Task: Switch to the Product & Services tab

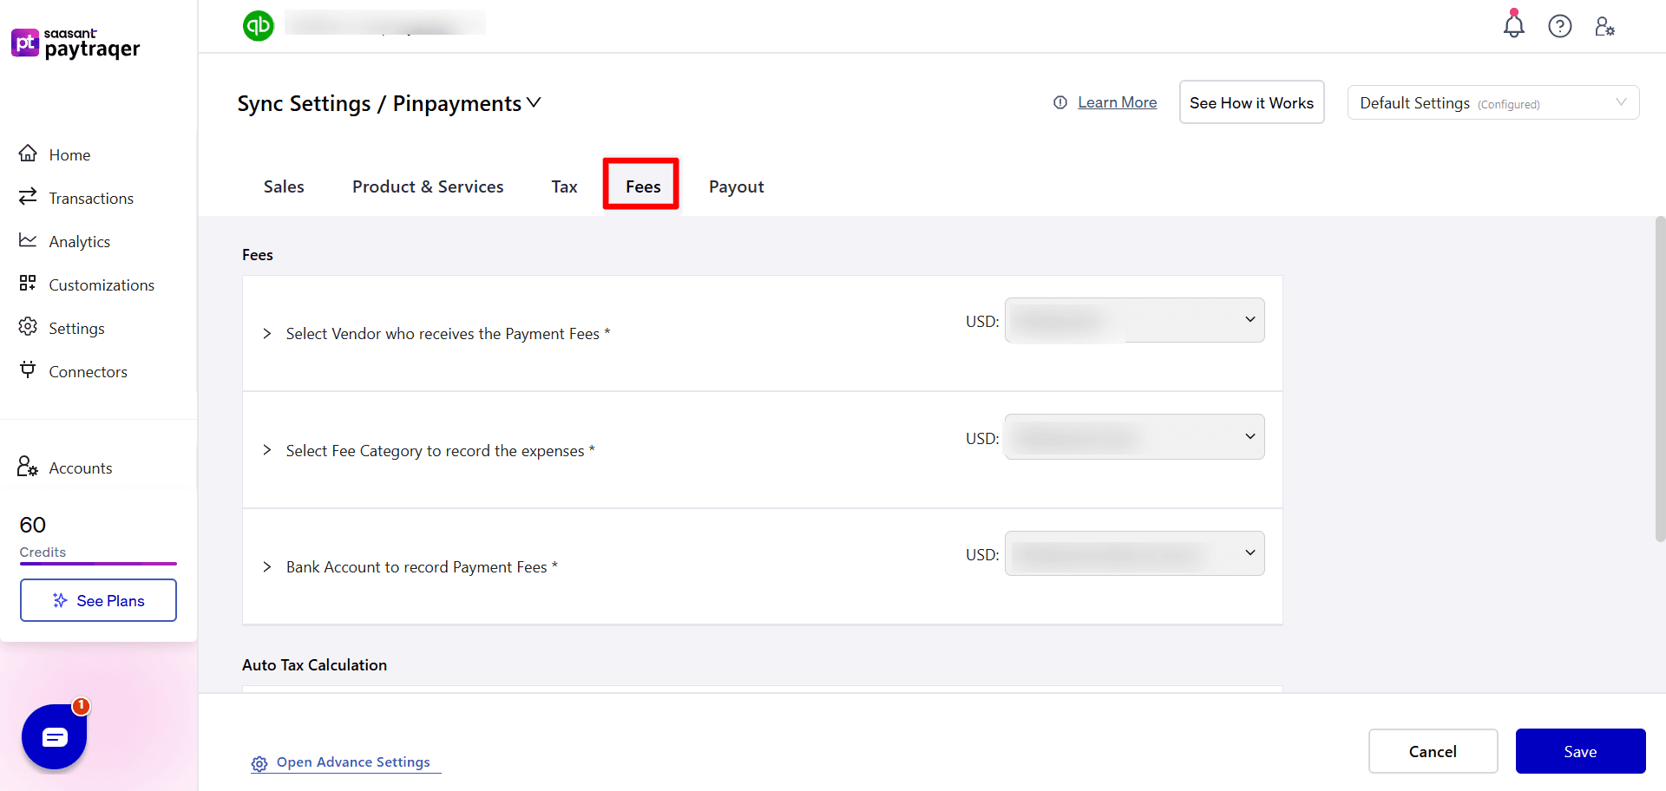Action: coord(428,186)
